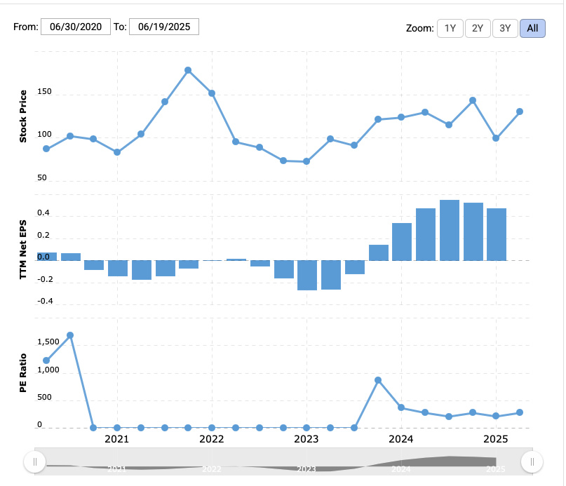Choose the All zoom option
This screenshot has width=566, height=486.
tap(532, 28)
